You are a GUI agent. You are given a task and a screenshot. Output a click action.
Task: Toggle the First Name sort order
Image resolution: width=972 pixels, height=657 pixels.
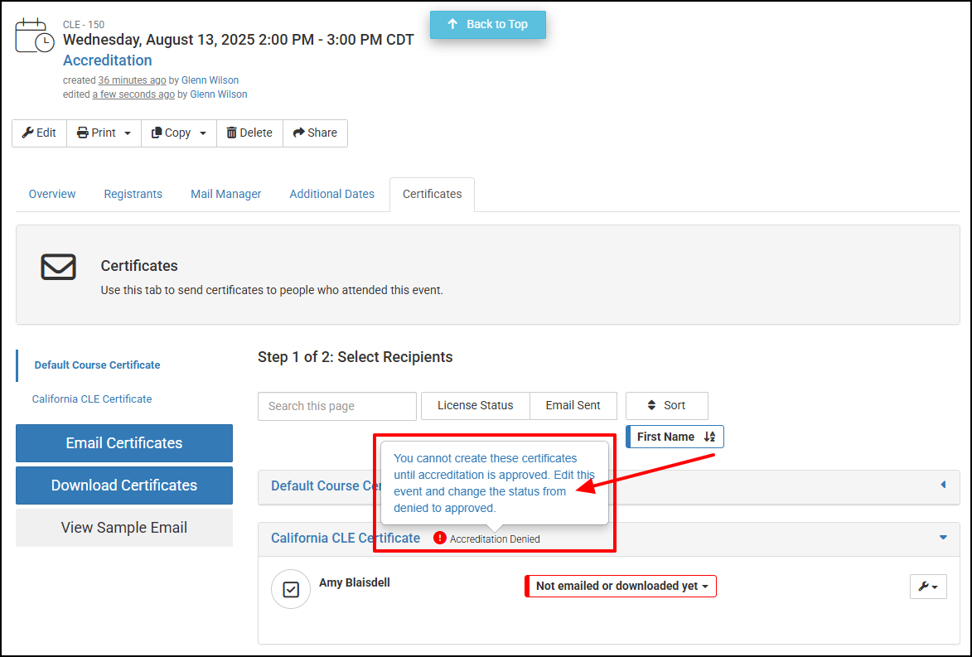675,437
